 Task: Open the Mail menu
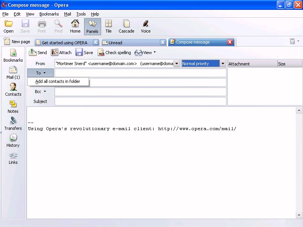(x=67, y=14)
